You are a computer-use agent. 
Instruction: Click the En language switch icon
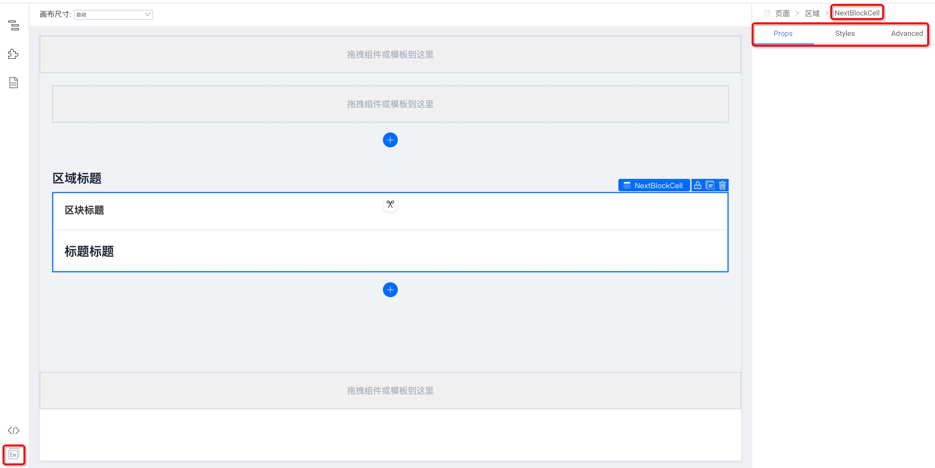point(13,454)
